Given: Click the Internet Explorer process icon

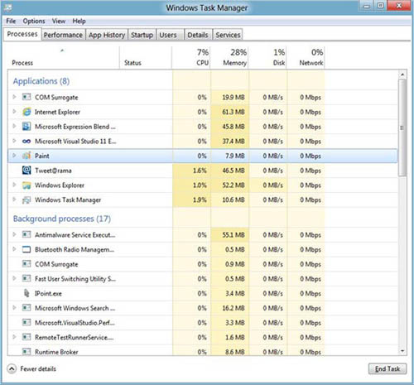Looking at the screenshot, I should pyautogui.click(x=26, y=112).
